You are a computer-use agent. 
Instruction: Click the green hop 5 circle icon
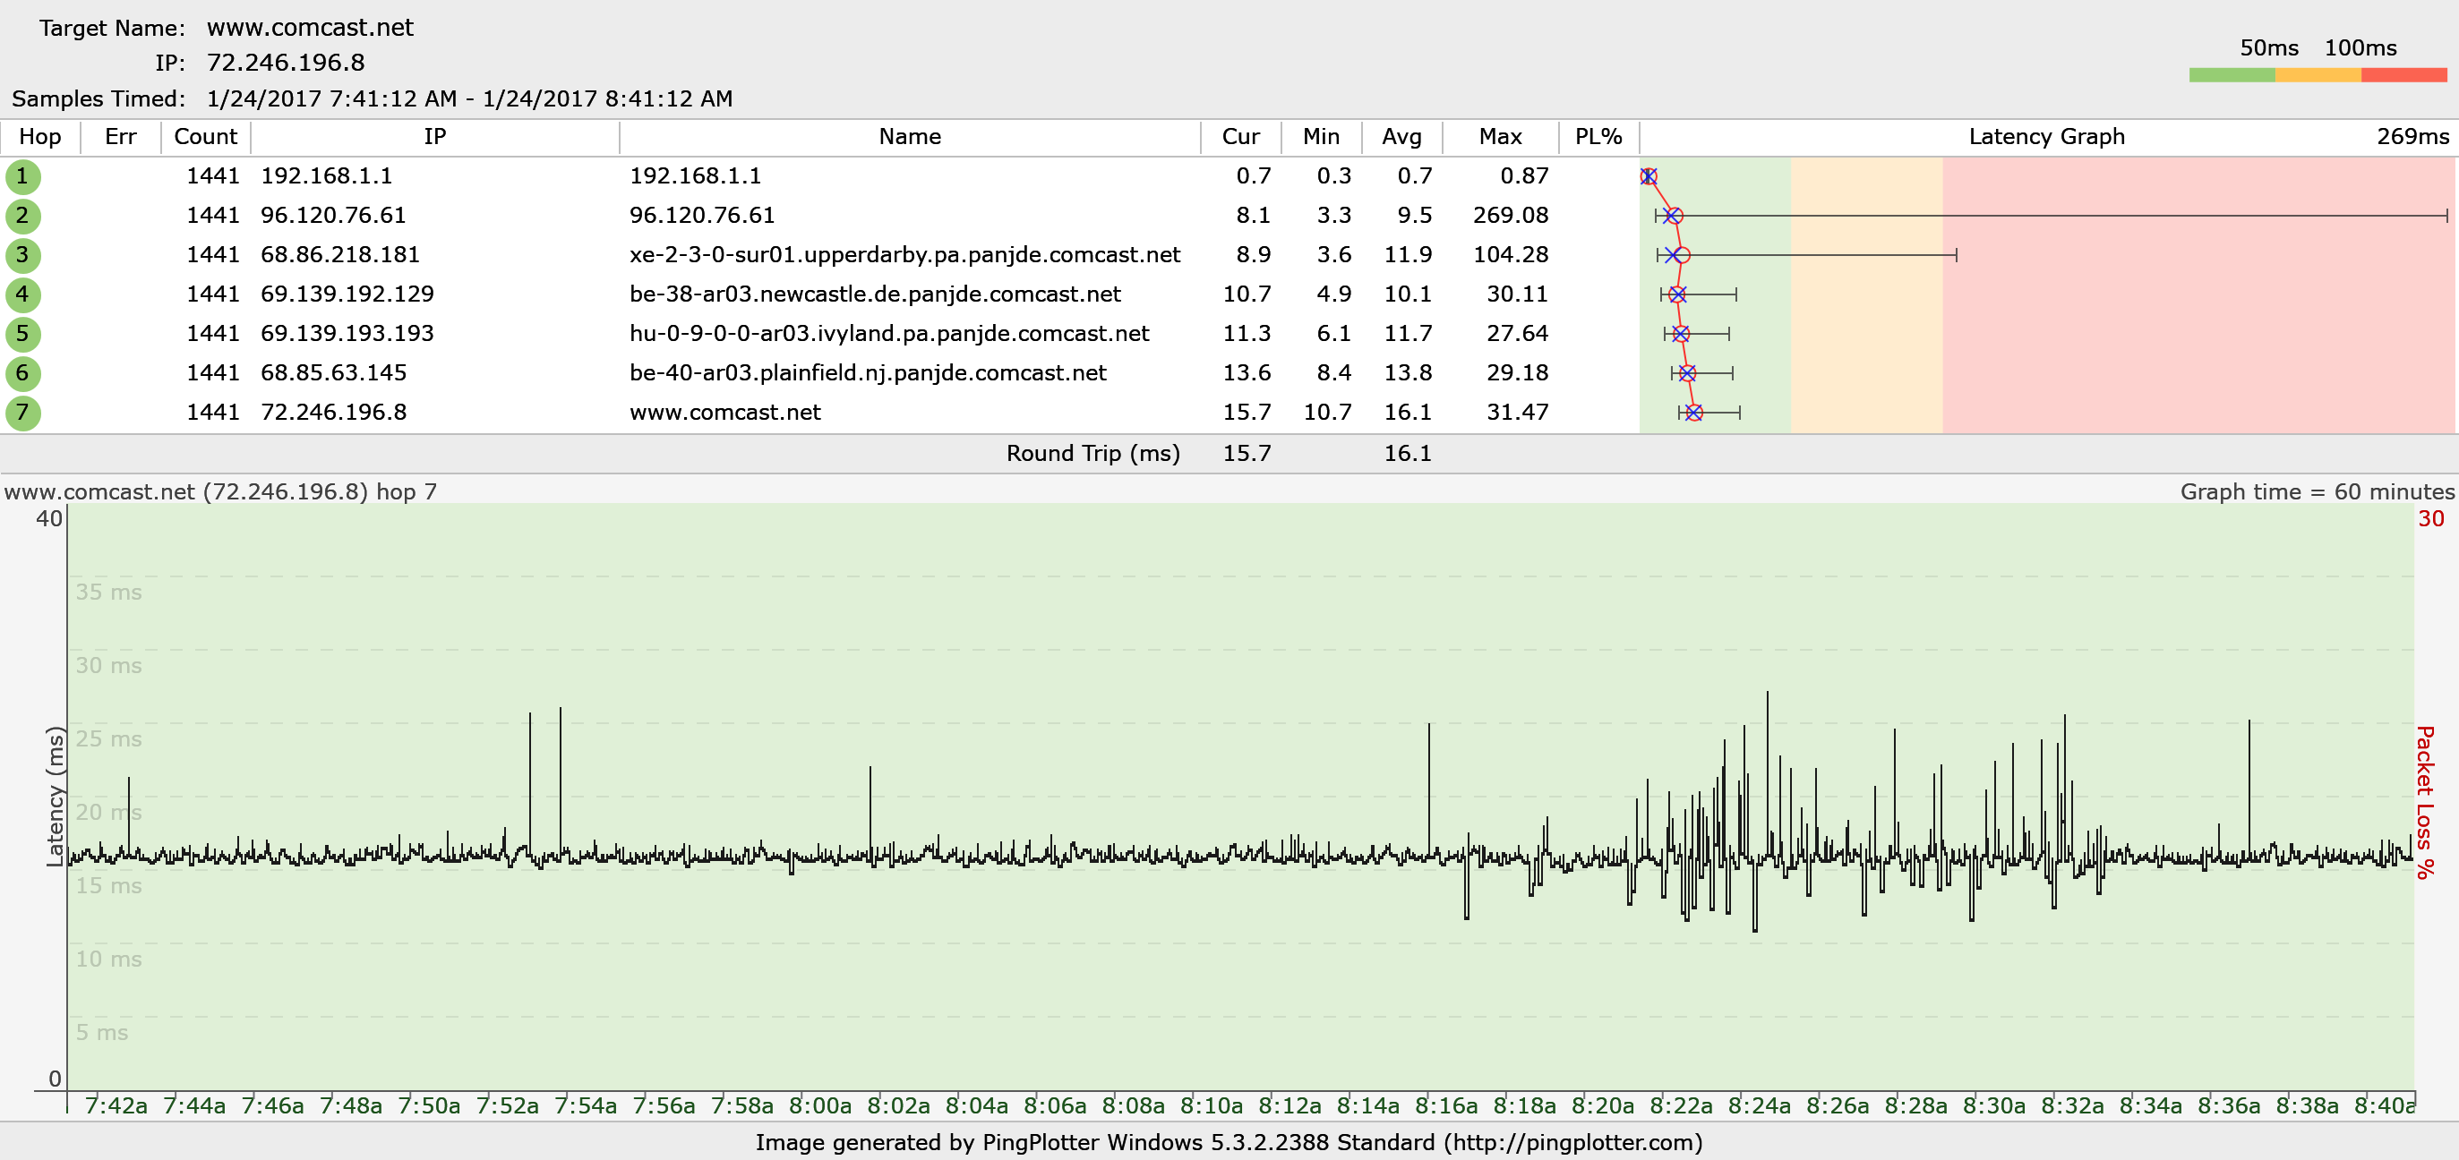[22, 334]
